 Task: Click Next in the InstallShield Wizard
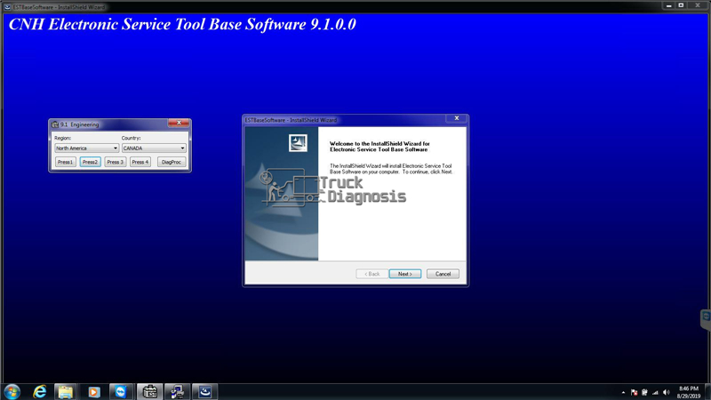click(405, 274)
